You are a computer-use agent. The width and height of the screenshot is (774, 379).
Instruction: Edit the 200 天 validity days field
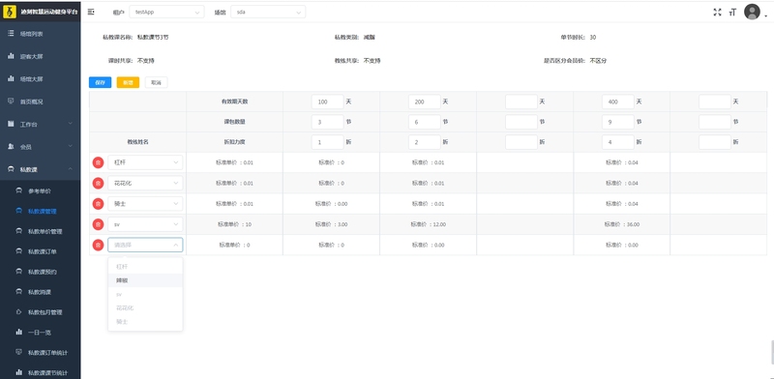425,102
